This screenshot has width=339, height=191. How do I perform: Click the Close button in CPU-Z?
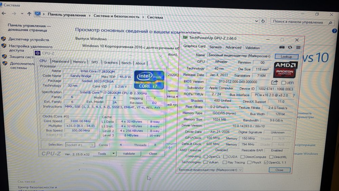tap(153, 154)
